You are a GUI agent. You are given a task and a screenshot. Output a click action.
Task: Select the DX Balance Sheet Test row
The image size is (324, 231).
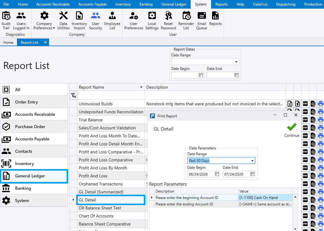pos(111,208)
